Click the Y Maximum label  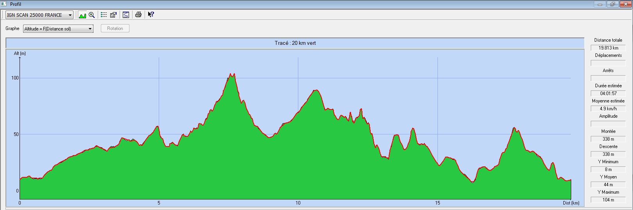[x=608, y=192]
